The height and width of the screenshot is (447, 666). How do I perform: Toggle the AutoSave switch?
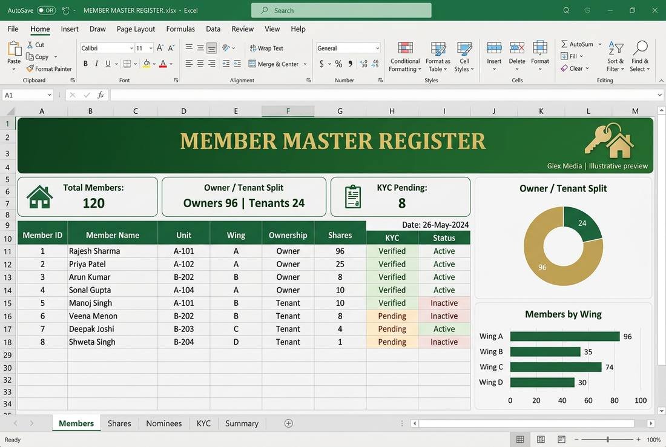(x=46, y=10)
